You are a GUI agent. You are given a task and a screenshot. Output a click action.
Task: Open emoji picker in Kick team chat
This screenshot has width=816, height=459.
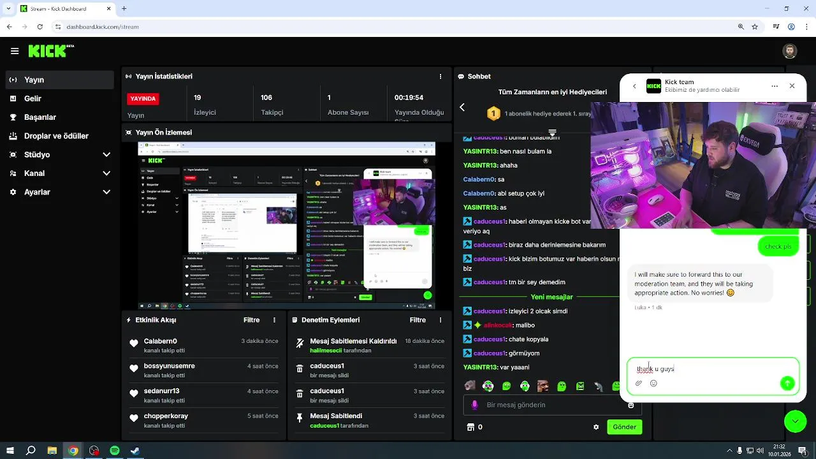tap(653, 383)
